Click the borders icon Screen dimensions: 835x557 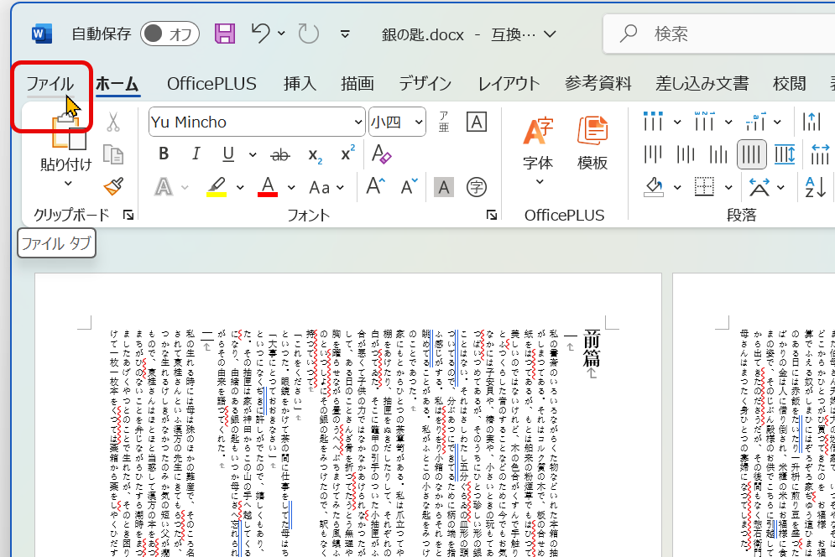(705, 187)
